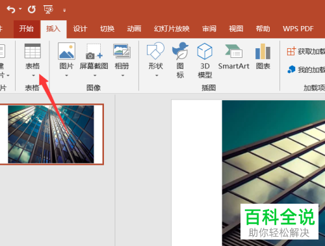Select the 插入 ribbon tab
This screenshot has height=246, width=325.
(x=53, y=29)
